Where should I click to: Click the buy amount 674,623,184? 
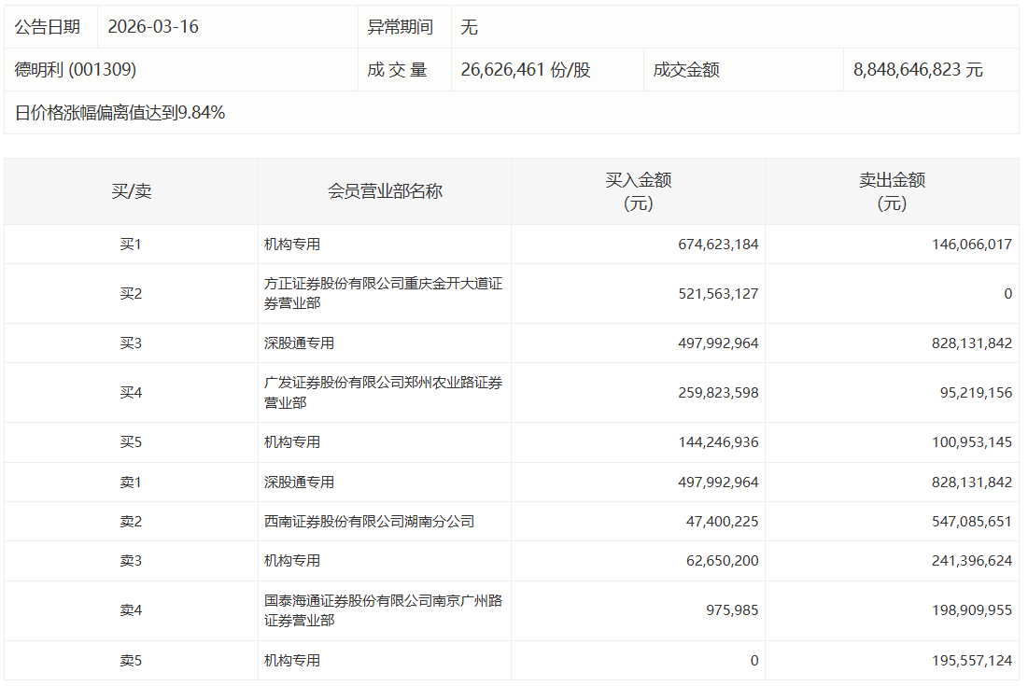(x=718, y=245)
